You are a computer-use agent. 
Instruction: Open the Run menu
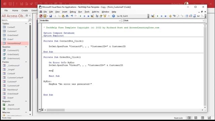pos(80,12)
